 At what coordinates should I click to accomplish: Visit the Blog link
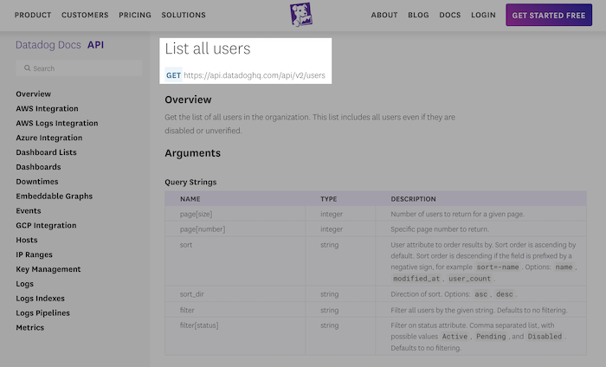(418, 16)
